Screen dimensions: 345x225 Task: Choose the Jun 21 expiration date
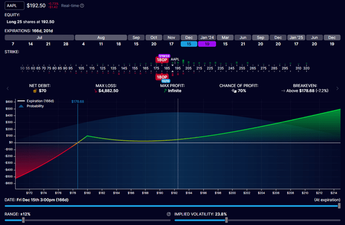point(243,44)
